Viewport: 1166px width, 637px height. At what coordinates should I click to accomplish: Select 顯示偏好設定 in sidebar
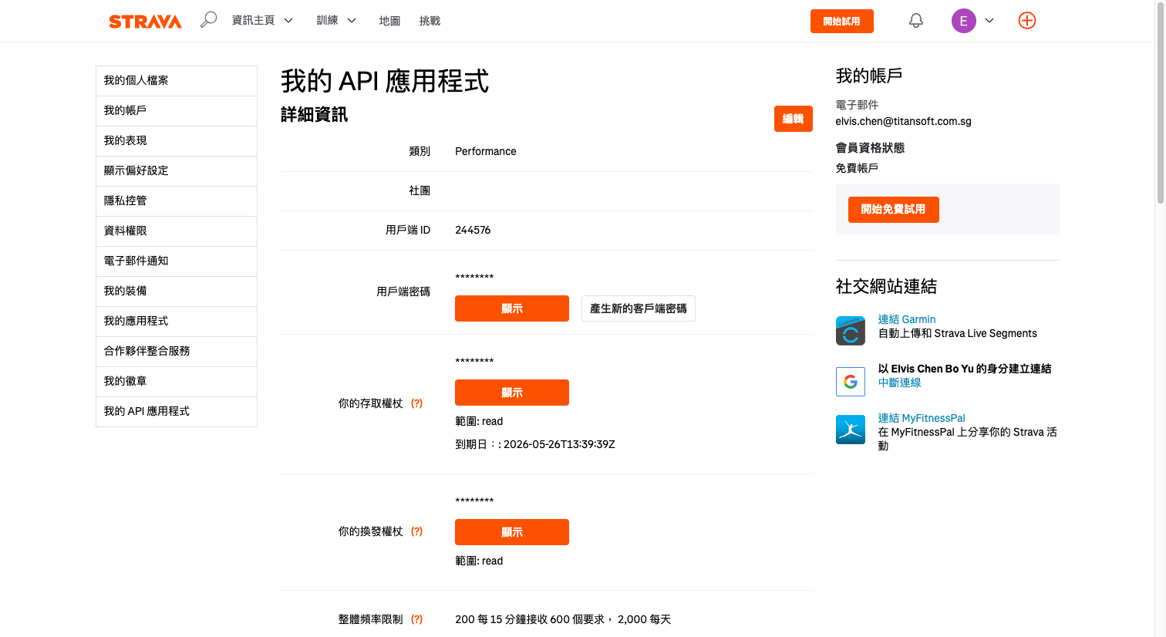point(177,171)
